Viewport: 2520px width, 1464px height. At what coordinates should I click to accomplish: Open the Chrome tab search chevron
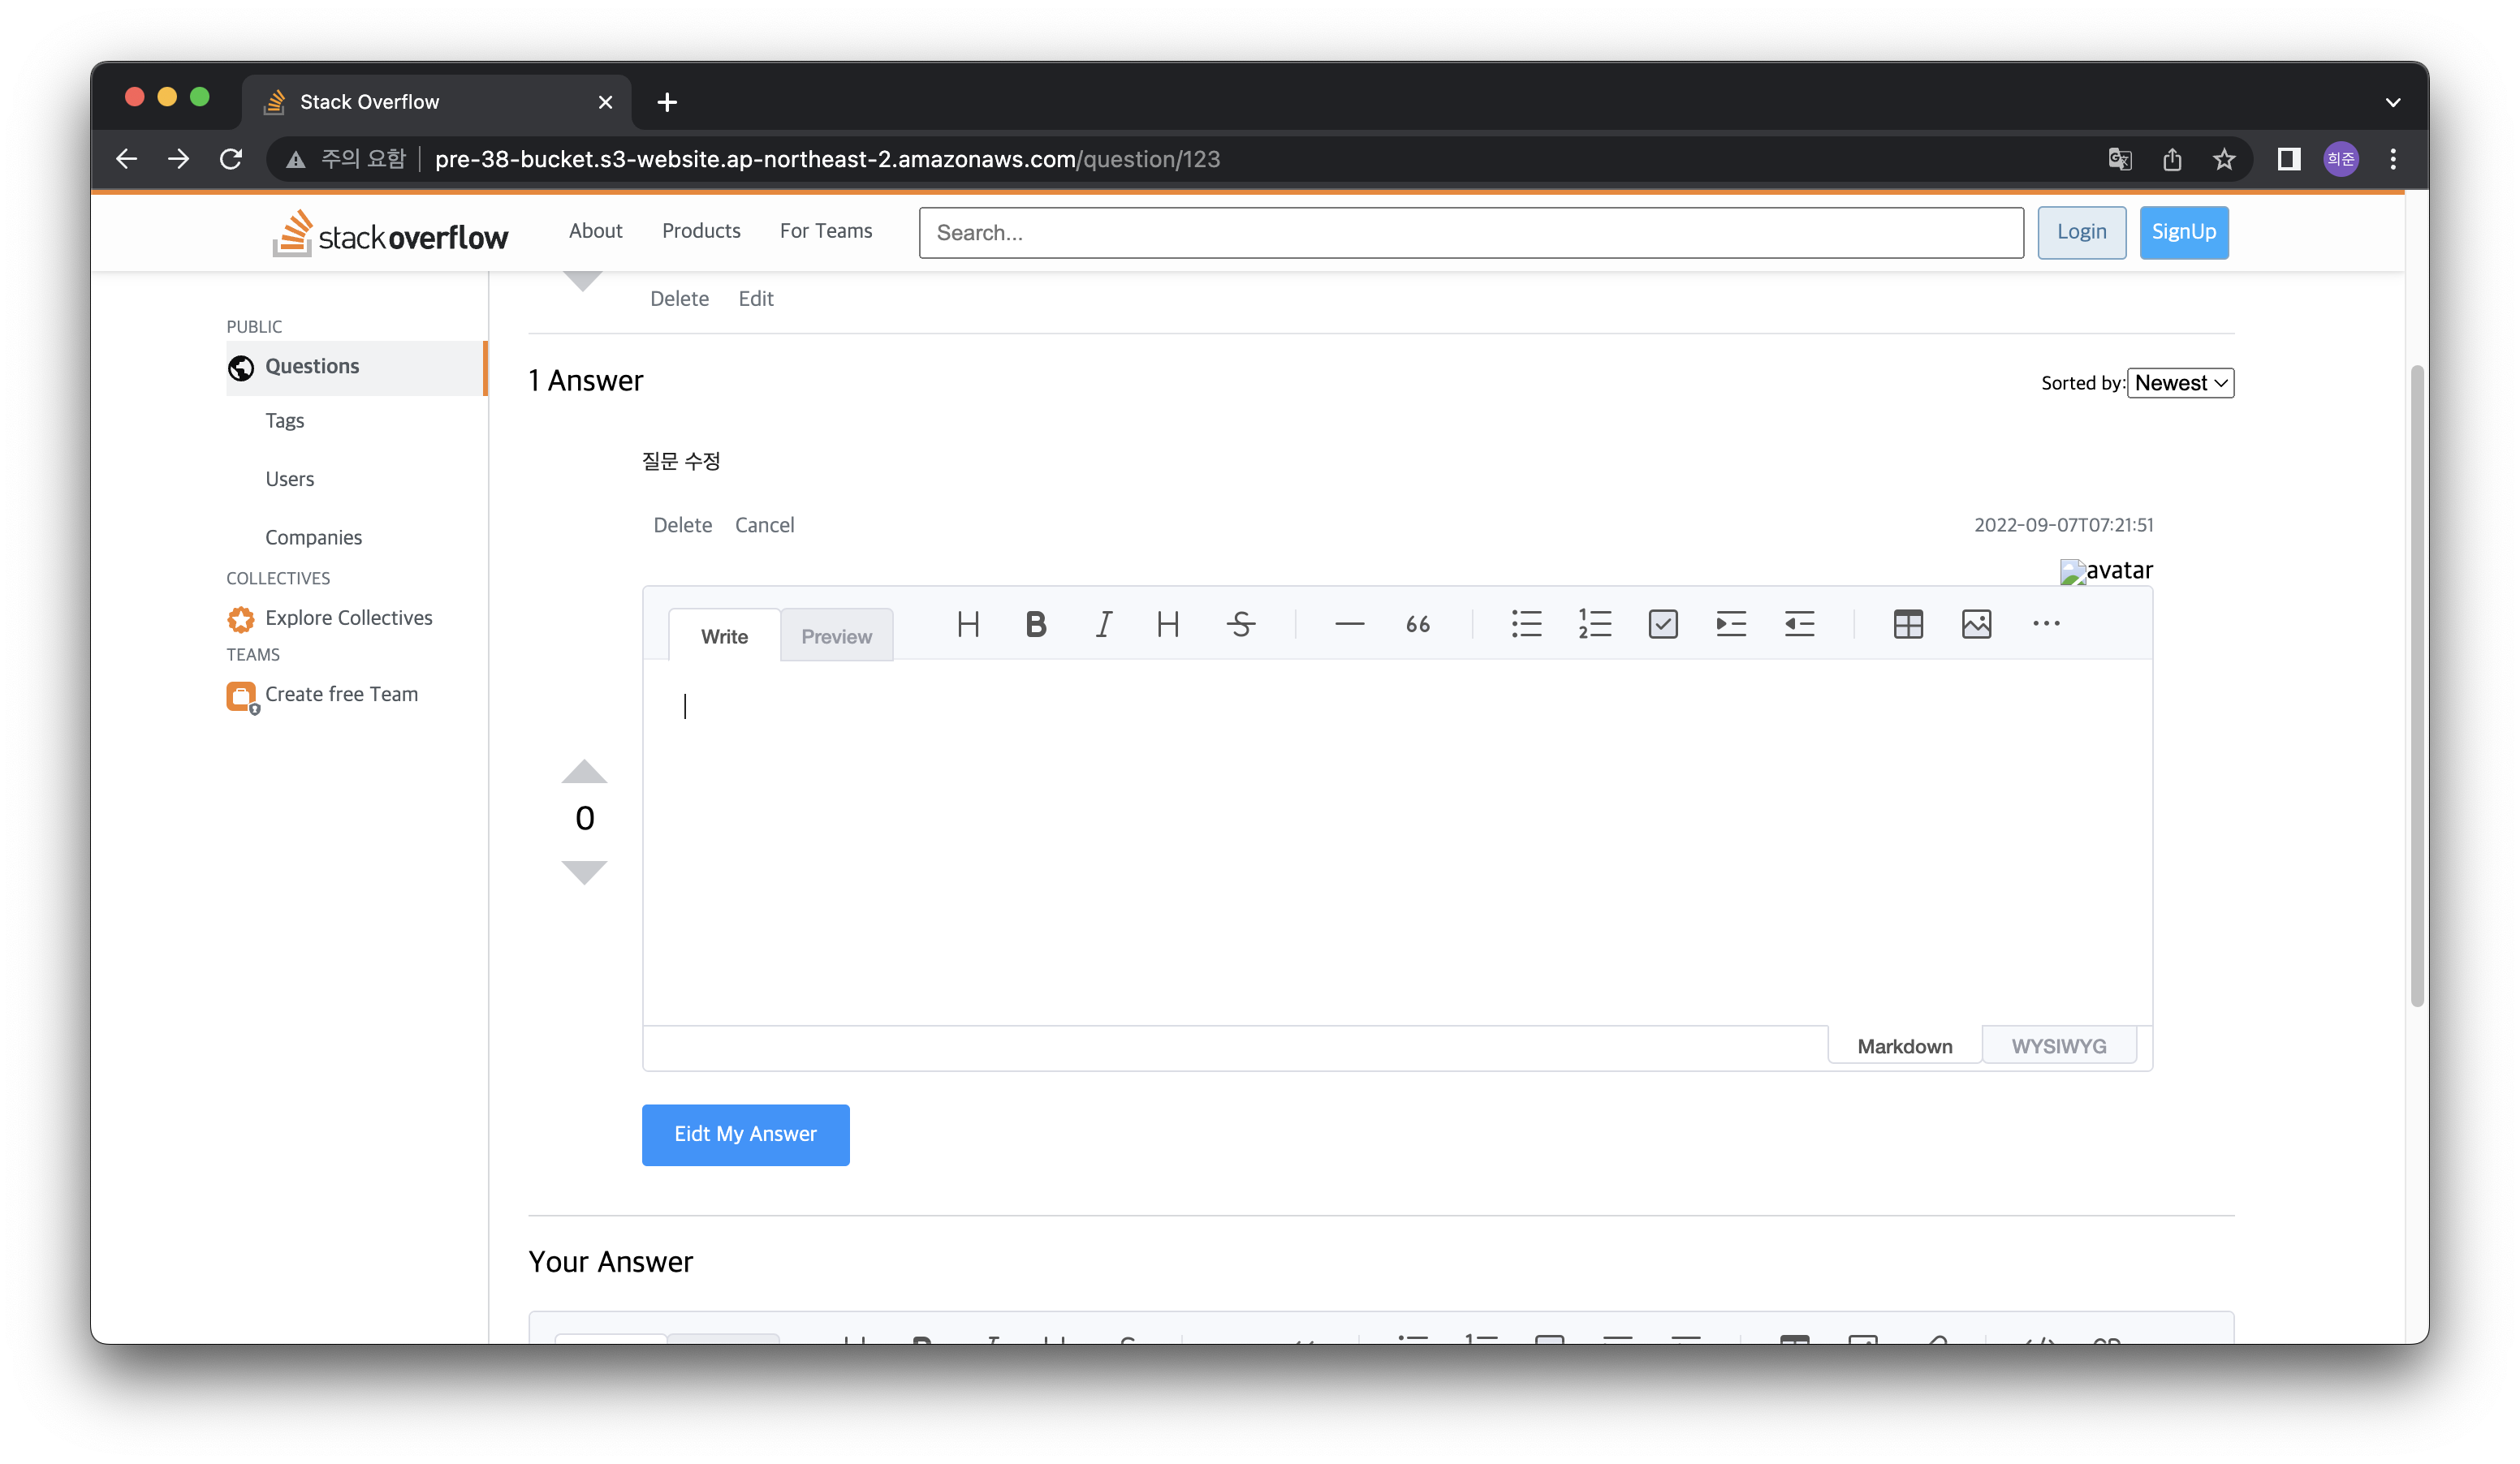tap(2392, 102)
